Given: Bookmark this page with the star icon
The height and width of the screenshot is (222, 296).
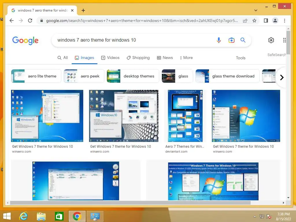Looking at the screenshot, I should [x=254, y=21].
